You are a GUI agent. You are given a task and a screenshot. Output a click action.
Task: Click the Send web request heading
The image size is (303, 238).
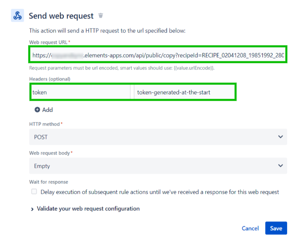click(x=61, y=16)
